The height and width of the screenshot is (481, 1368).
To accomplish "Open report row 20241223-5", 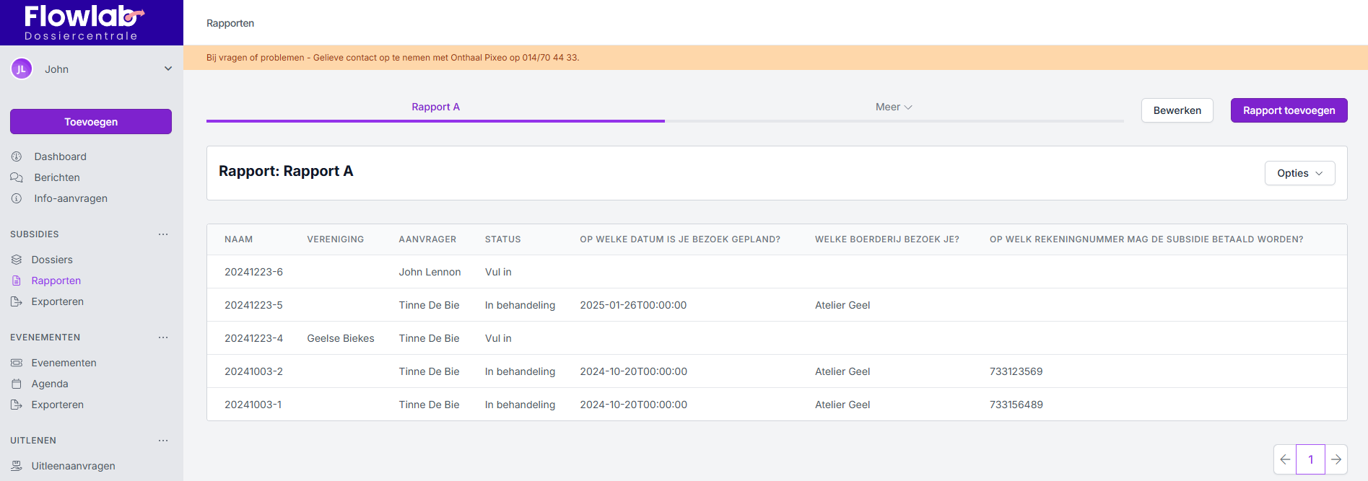I will pos(253,305).
